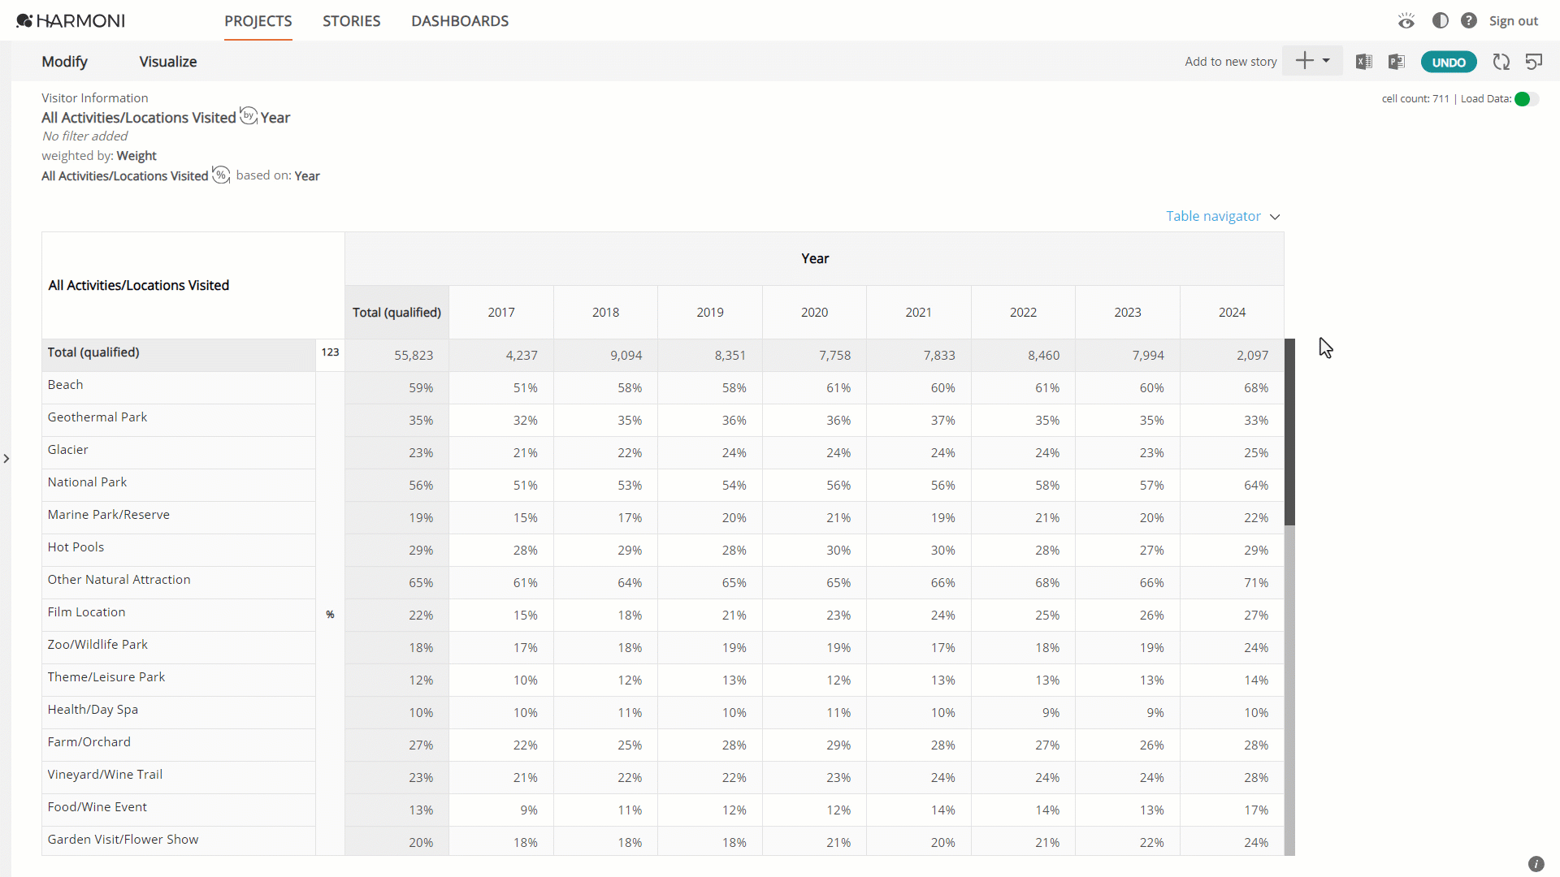Open the Add to new story dropdown arrow
Screen dimensions: 1560x877
(x=1326, y=61)
